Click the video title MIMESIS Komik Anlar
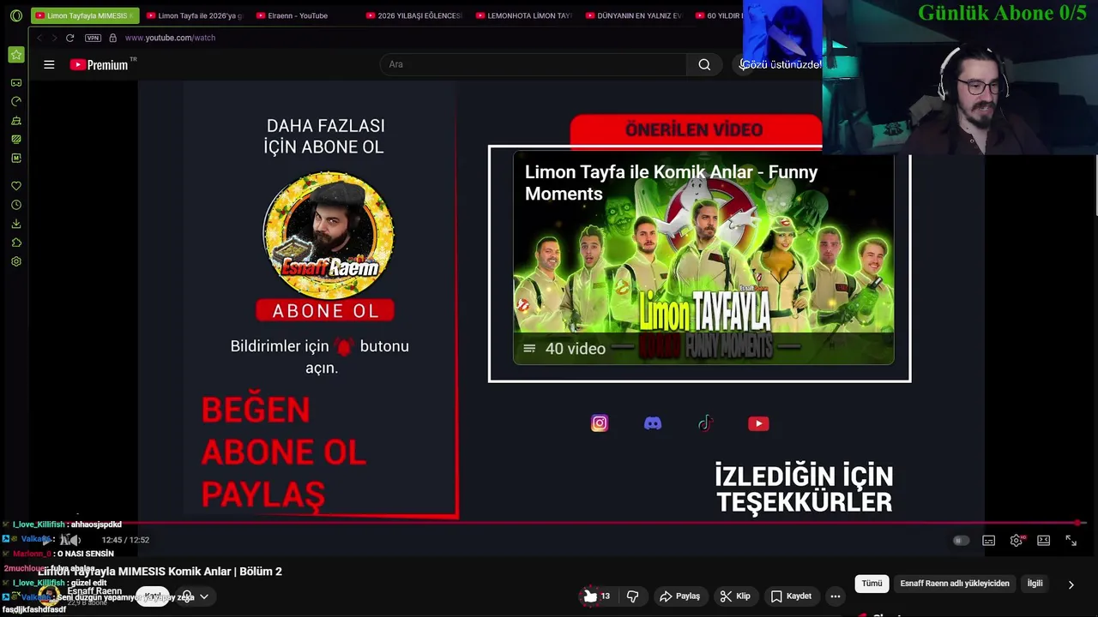 tap(160, 572)
